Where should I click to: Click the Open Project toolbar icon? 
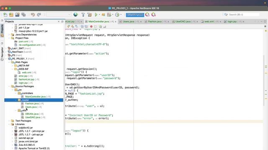17,15
